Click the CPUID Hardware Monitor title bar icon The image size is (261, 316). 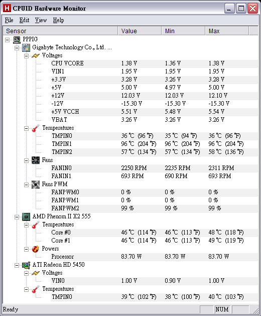click(x=7, y=8)
